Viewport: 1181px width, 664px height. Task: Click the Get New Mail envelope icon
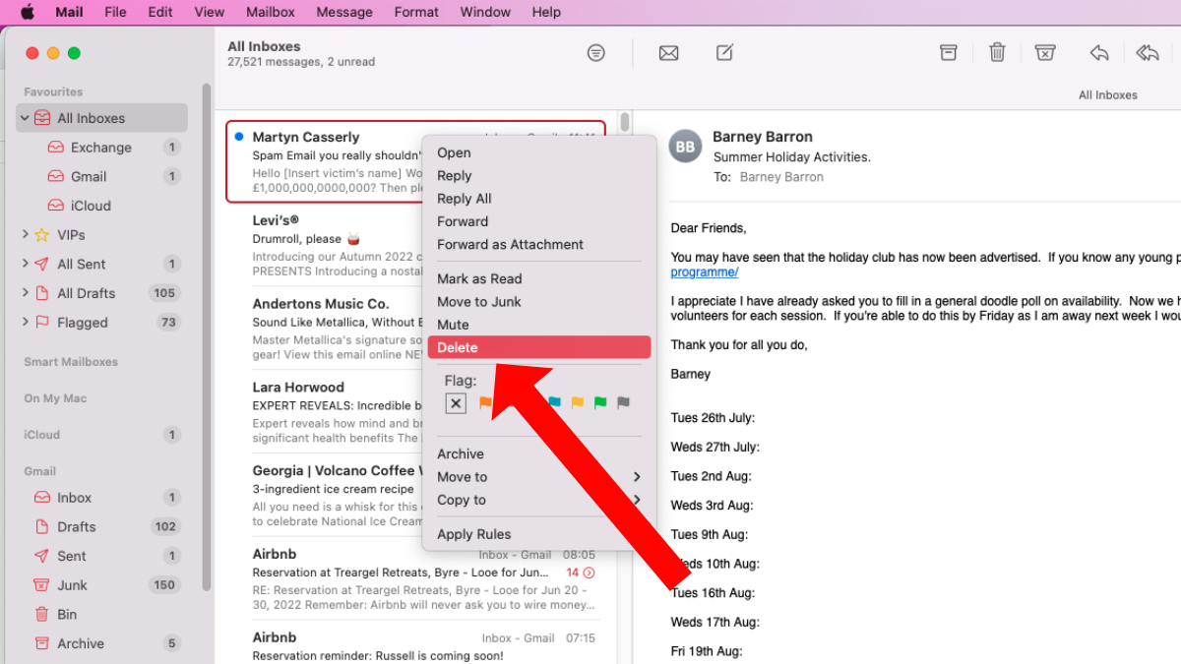668,53
